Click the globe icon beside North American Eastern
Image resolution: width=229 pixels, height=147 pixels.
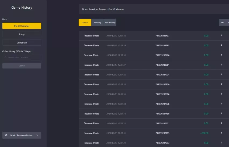pos(6,135)
